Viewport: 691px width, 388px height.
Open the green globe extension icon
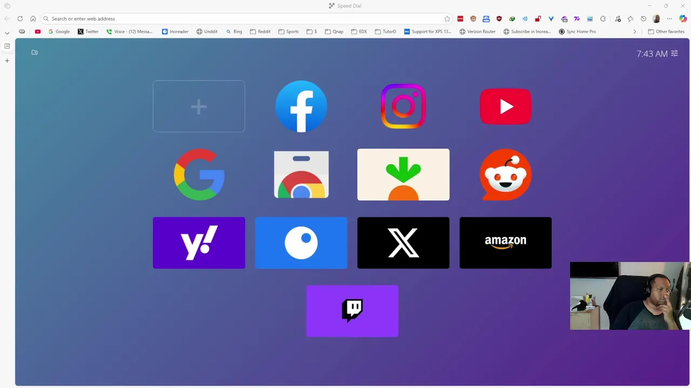pyautogui.click(x=512, y=19)
